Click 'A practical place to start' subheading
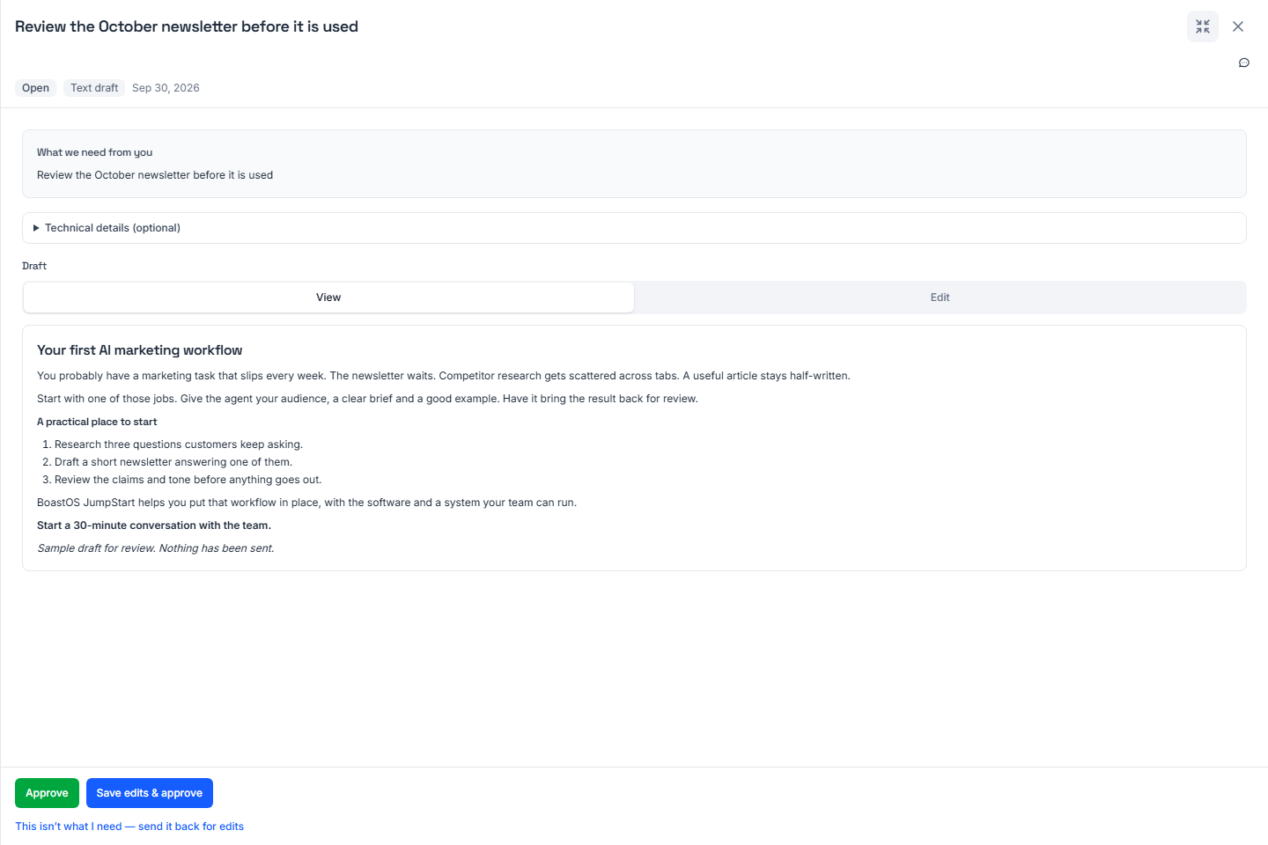This screenshot has width=1268, height=845. point(97,422)
